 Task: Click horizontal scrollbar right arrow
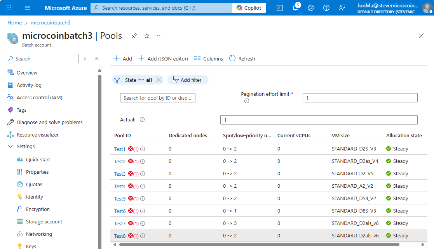(x=423, y=245)
